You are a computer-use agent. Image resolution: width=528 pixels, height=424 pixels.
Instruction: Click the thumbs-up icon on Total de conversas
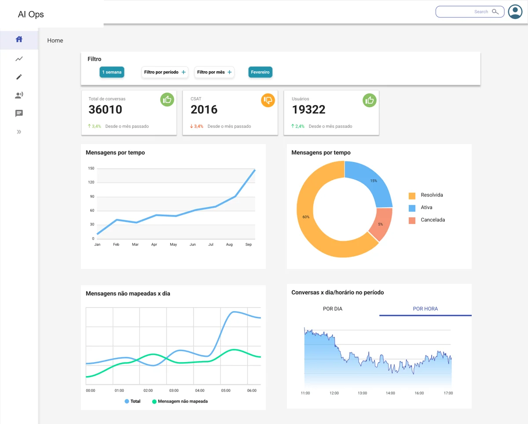(167, 100)
